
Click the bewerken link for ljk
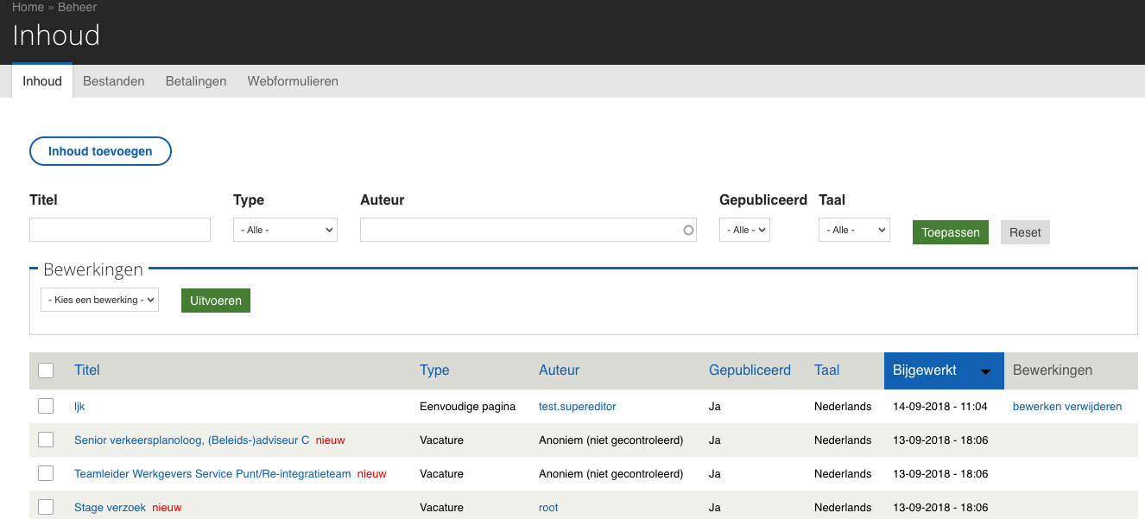coord(1035,407)
